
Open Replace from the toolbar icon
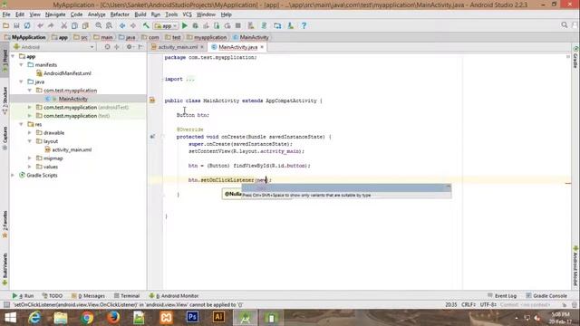[x=109, y=25]
